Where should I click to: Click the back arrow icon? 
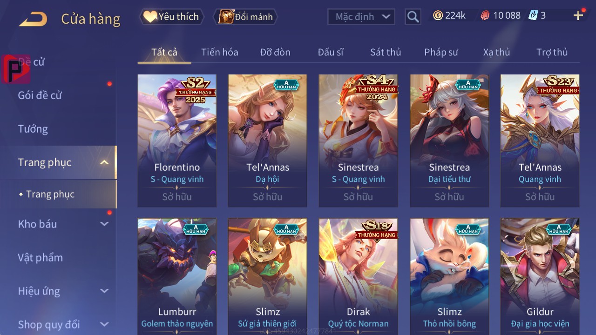pyautogui.click(x=33, y=19)
